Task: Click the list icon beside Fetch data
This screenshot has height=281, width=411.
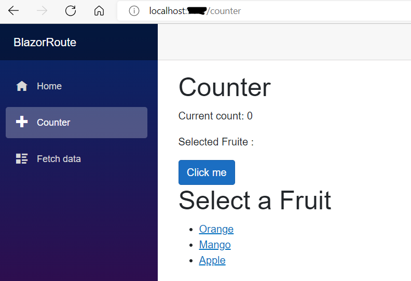Action: pyautogui.click(x=22, y=159)
